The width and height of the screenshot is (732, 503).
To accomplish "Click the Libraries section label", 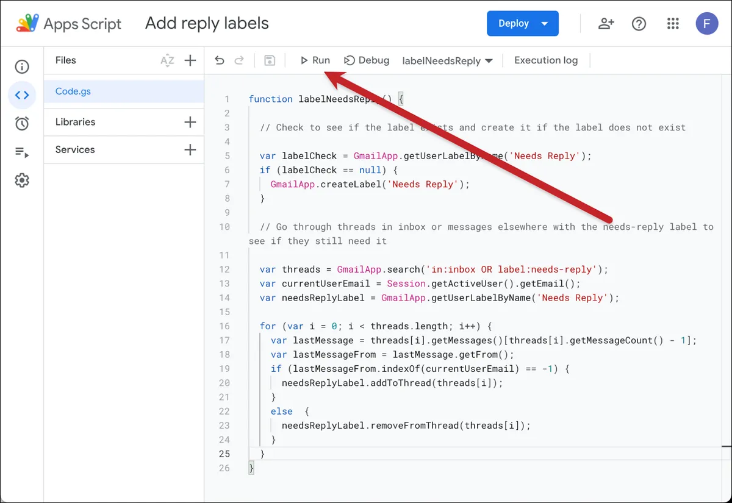I will pyautogui.click(x=75, y=122).
